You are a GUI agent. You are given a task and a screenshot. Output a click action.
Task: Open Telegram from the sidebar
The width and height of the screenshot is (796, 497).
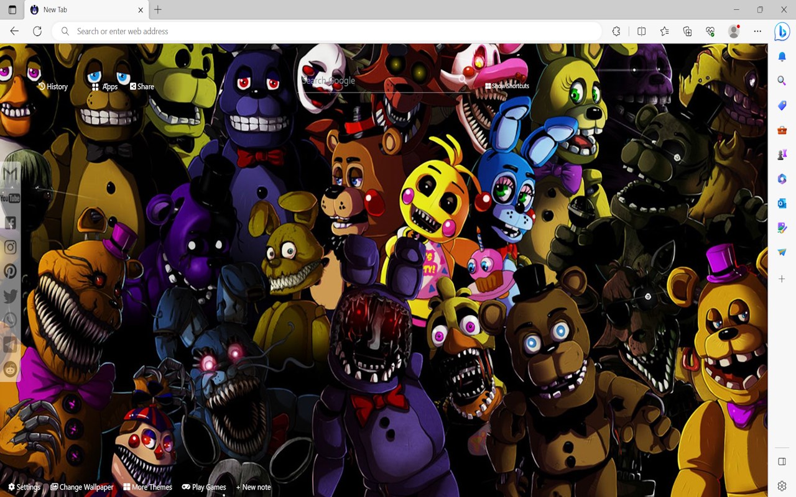click(x=10, y=345)
